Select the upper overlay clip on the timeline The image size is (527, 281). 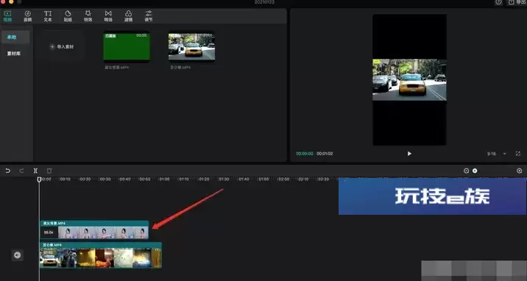click(94, 230)
